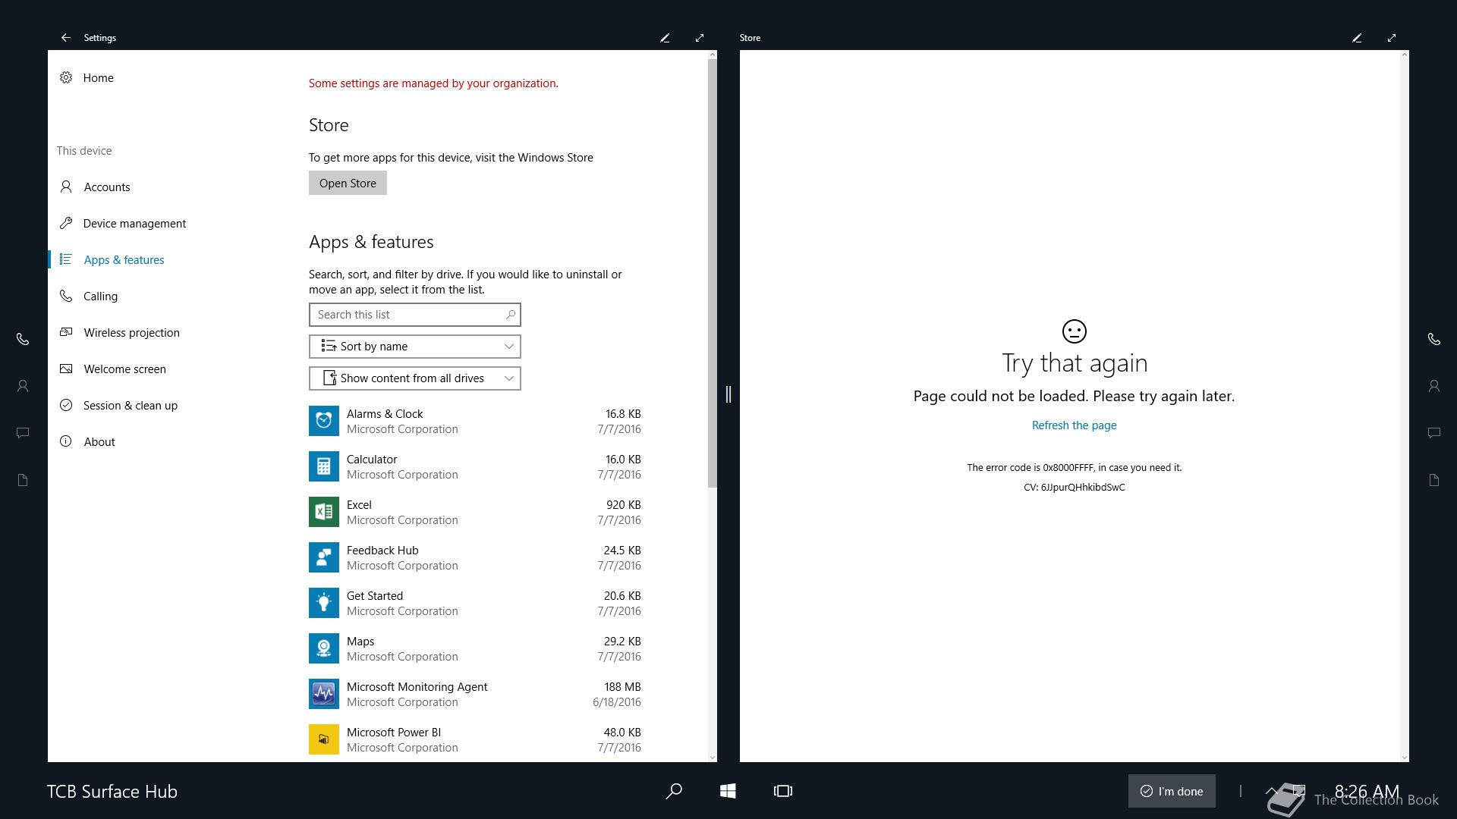Click the split divider handle between windows
Viewport: 1457px width, 819px height.
pyautogui.click(x=728, y=394)
